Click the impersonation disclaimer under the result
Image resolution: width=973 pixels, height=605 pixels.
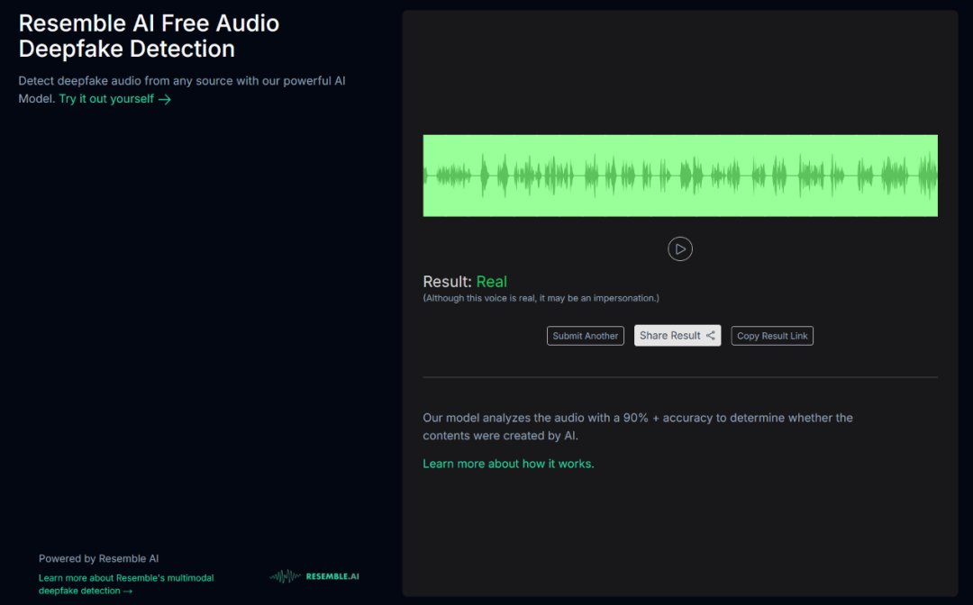point(541,298)
